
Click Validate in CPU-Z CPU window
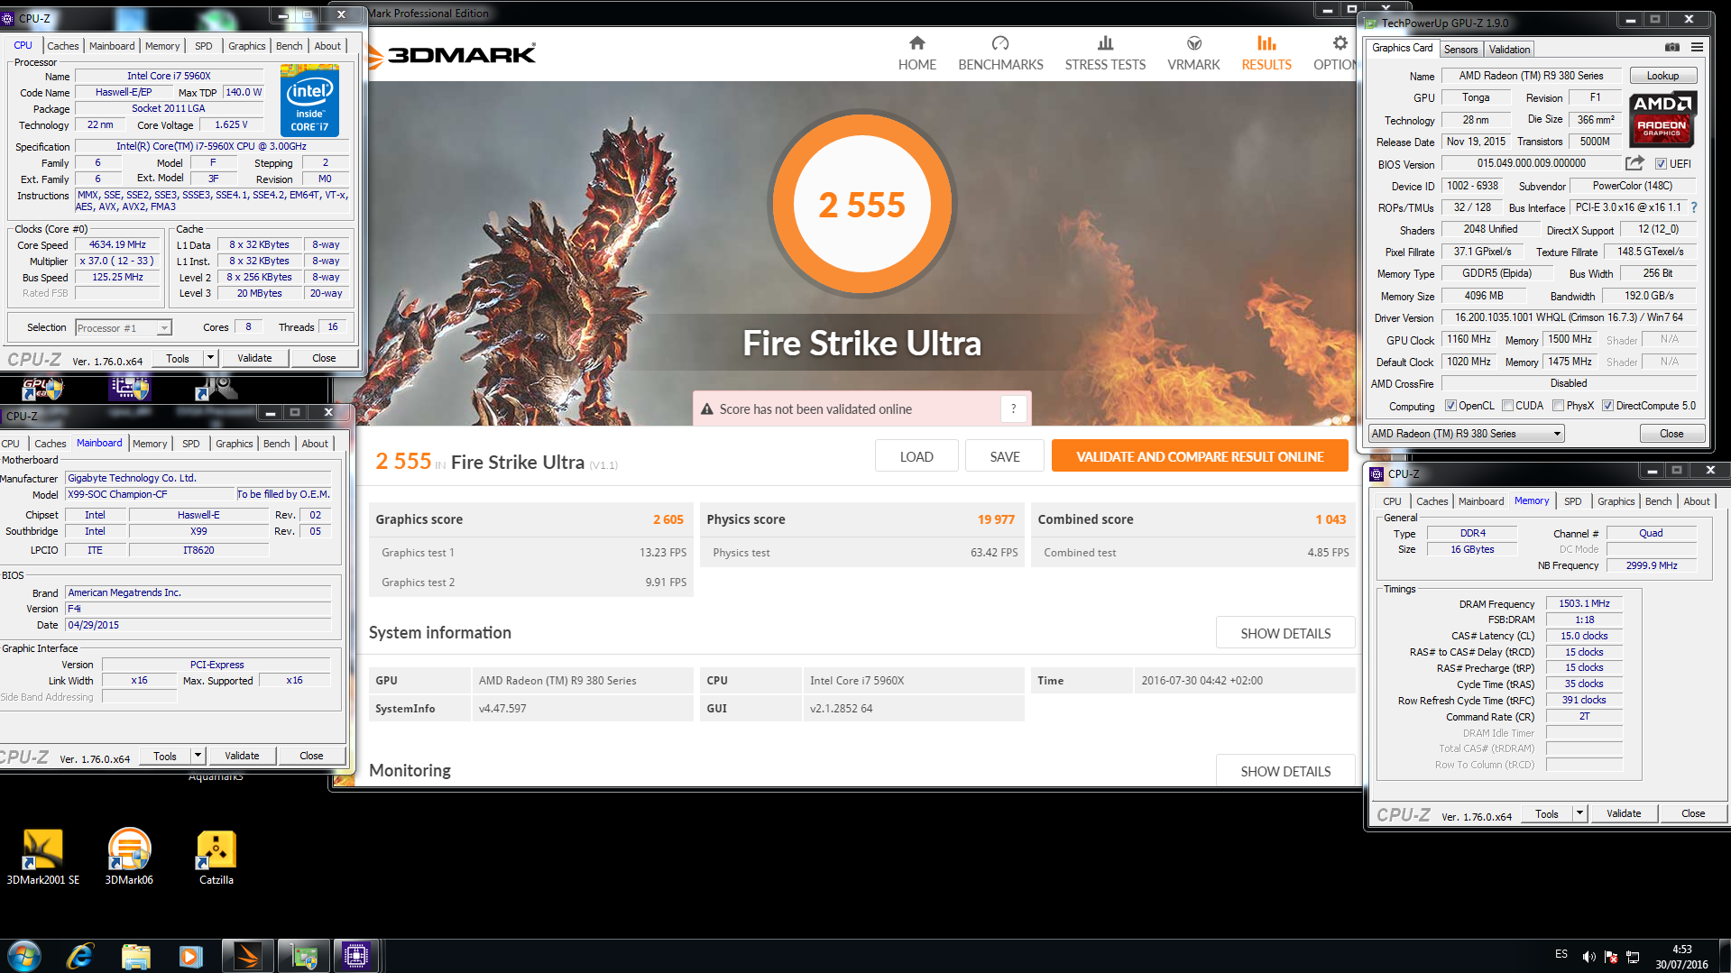point(254,358)
